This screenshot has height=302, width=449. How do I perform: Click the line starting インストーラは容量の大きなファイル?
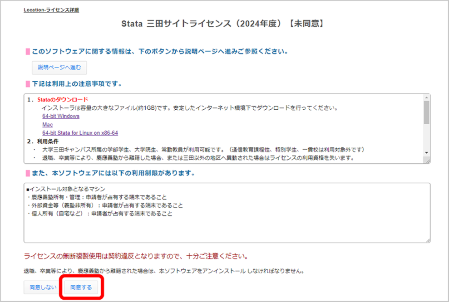point(190,108)
